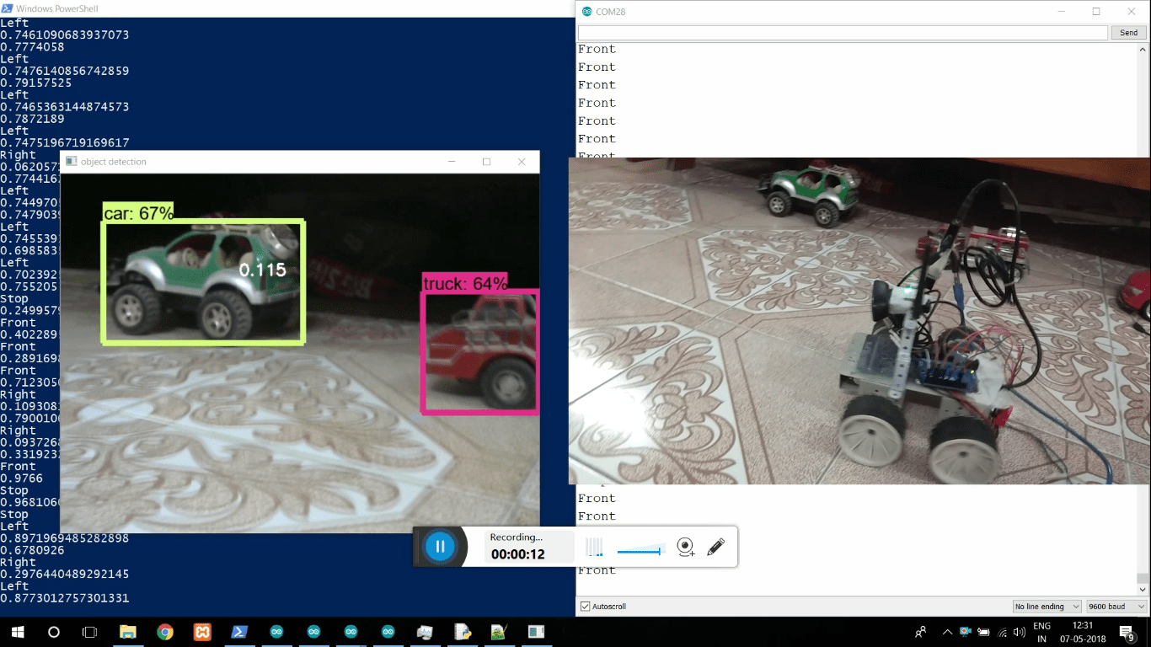Pause the screen recording
Image resolution: width=1151 pixels, height=647 pixels.
point(440,546)
